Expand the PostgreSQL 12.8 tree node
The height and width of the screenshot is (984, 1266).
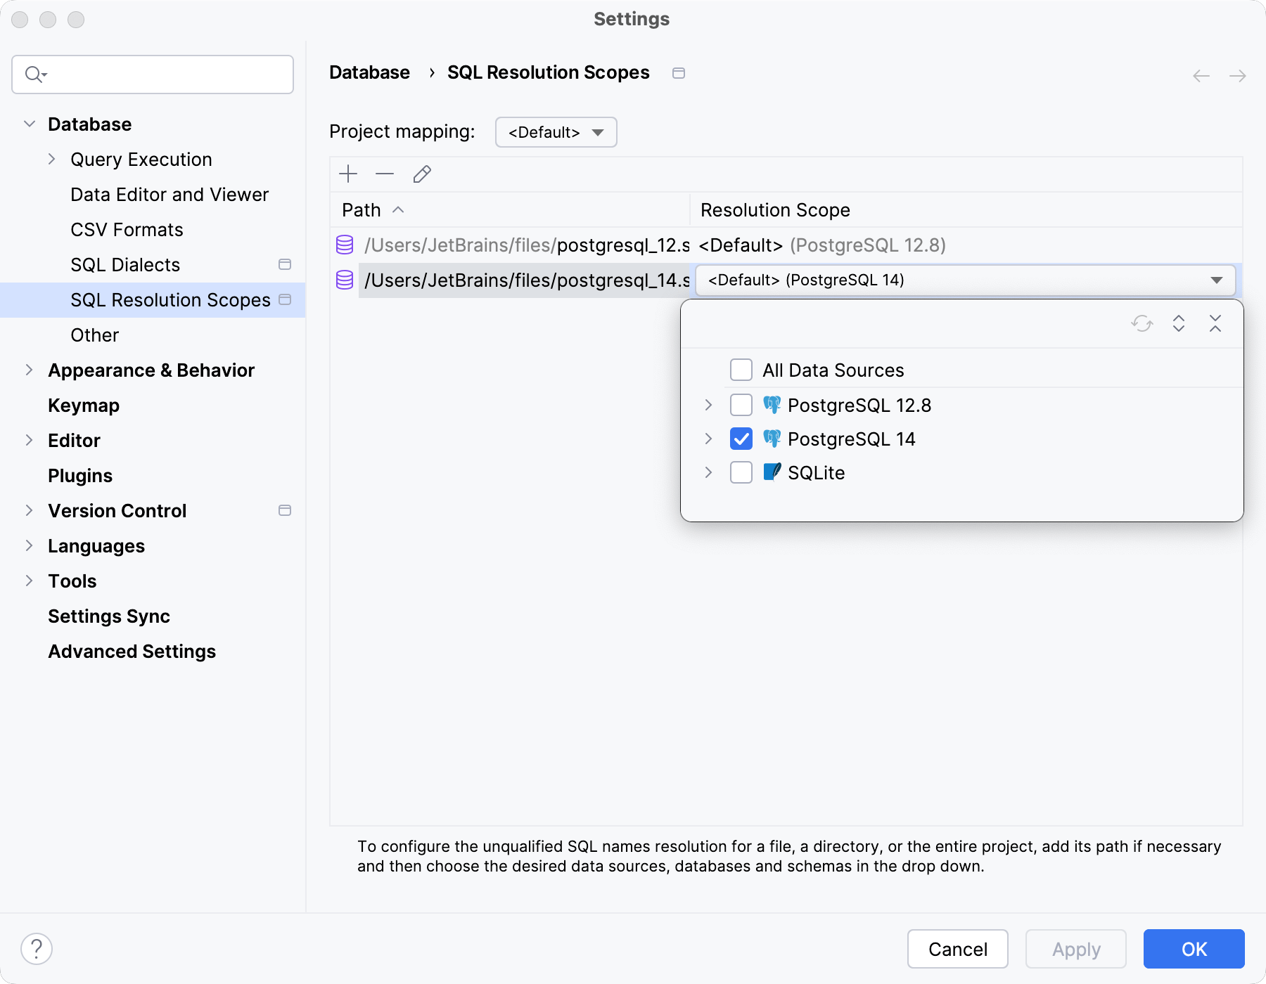tap(708, 405)
